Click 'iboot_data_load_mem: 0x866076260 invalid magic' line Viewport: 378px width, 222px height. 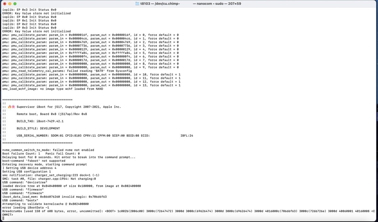54,197
